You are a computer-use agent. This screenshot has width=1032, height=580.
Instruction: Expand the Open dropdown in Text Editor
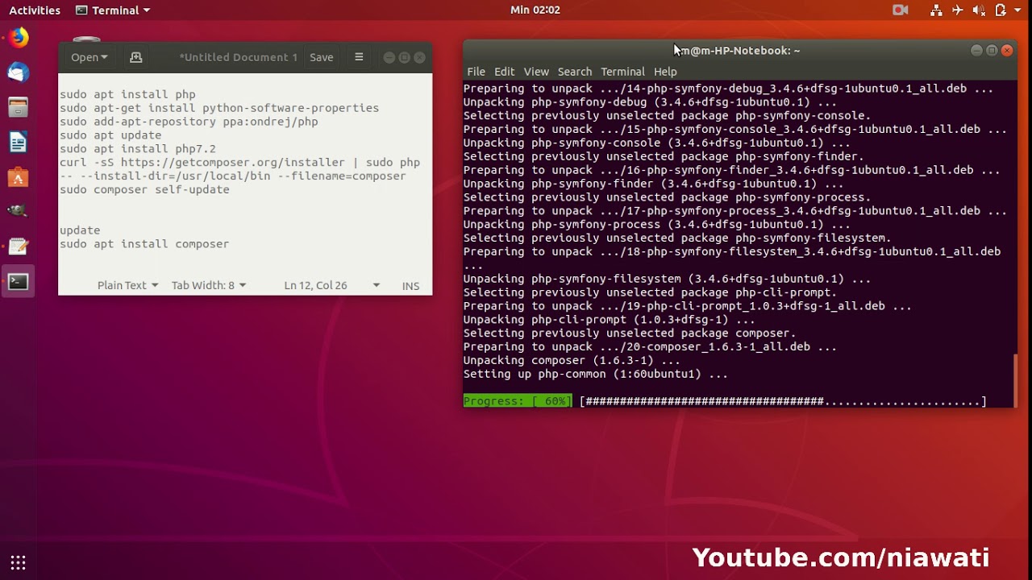click(x=89, y=57)
